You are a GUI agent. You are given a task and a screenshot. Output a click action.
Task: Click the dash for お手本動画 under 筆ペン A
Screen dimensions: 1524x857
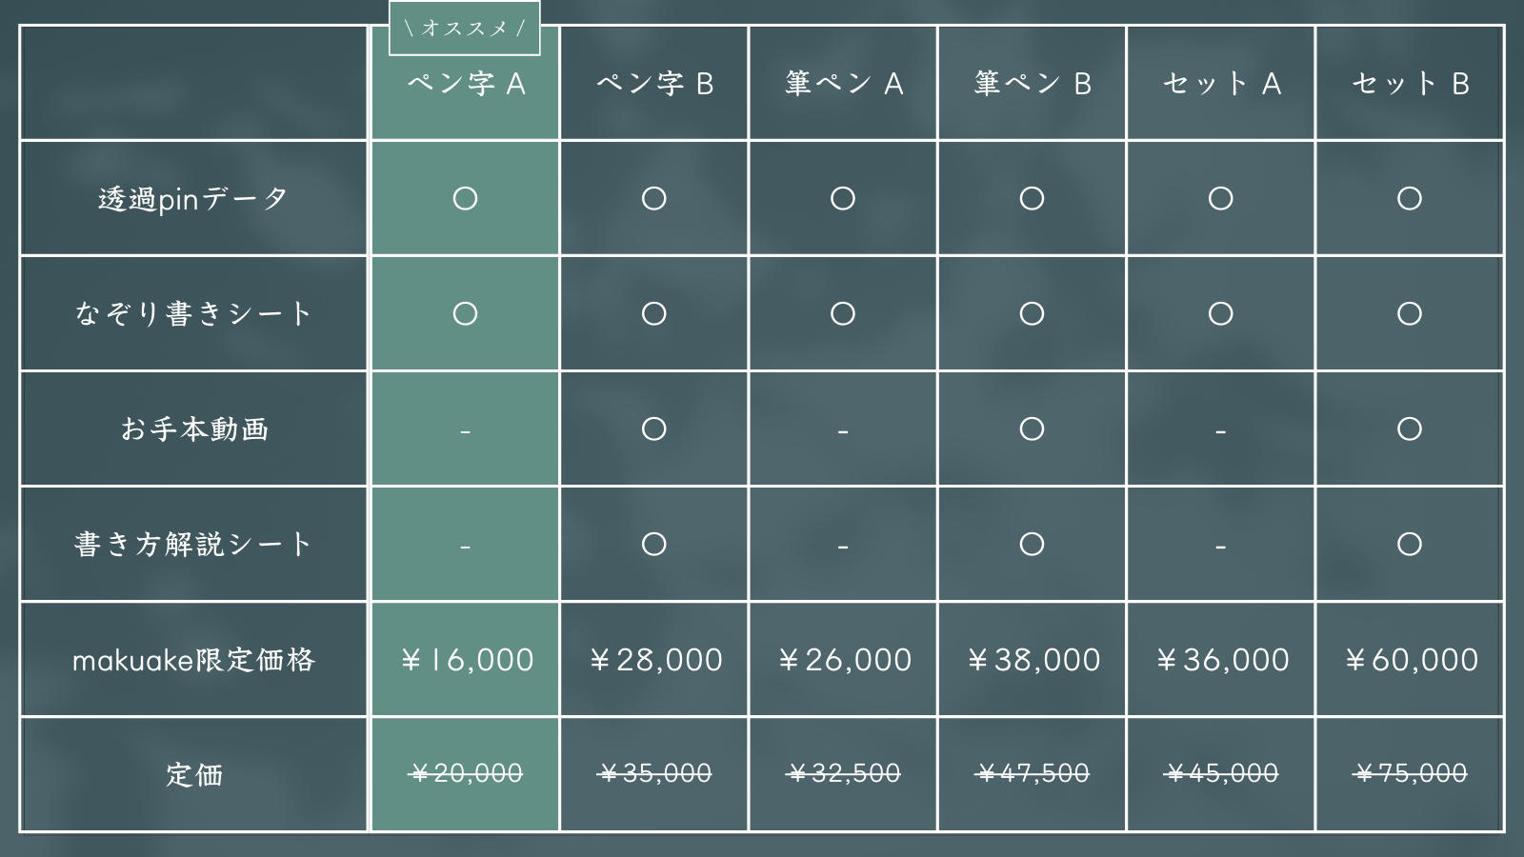point(843,432)
